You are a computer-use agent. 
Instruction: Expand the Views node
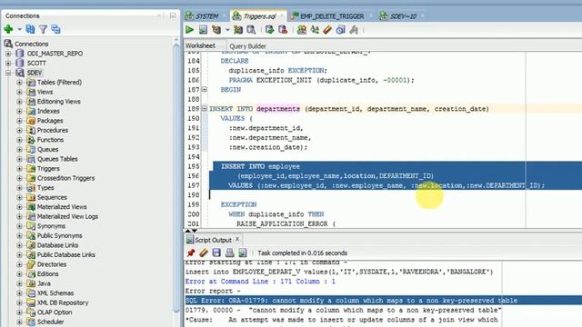point(19,92)
